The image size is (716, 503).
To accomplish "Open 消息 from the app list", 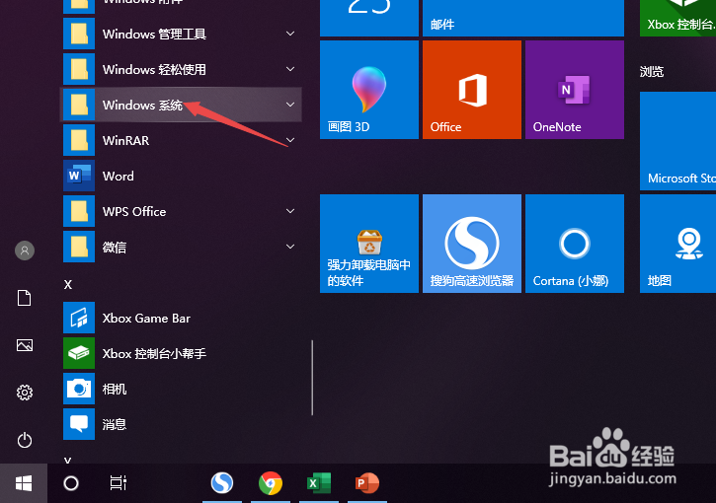I will [182, 424].
